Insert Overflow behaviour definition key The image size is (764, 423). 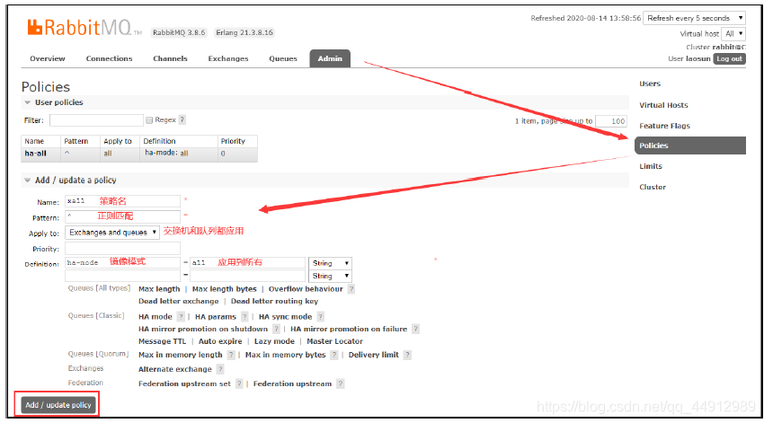pyautogui.click(x=306, y=288)
